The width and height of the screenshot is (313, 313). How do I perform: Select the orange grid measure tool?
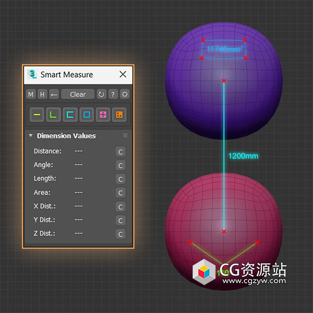click(x=119, y=115)
